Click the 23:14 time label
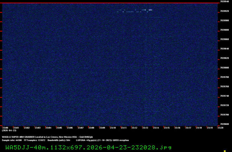Screen dimensions: 232x152 (x=156, y=128)
